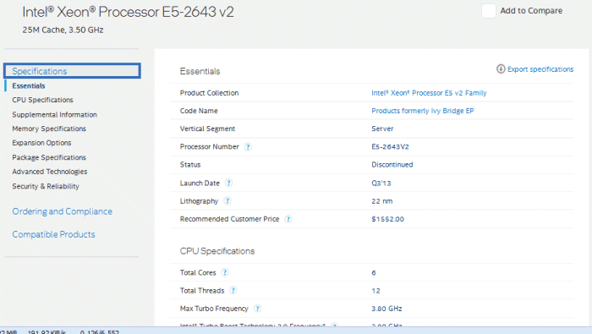Show the Lithography help icon info
The height and width of the screenshot is (334, 592).
point(227,200)
